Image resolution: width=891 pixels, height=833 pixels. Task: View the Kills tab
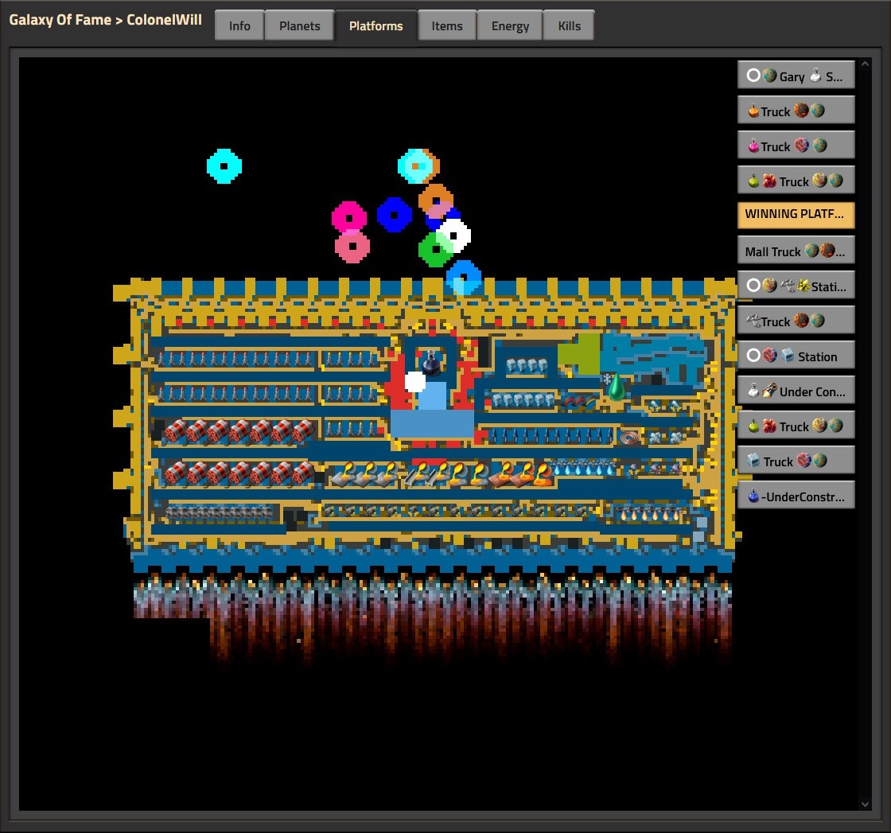(x=569, y=25)
